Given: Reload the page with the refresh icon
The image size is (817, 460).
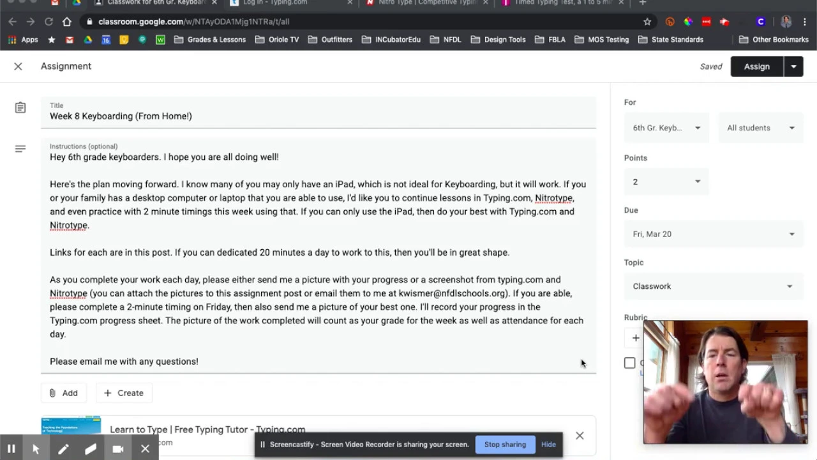Looking at the screenshot, I should point(49,22).
